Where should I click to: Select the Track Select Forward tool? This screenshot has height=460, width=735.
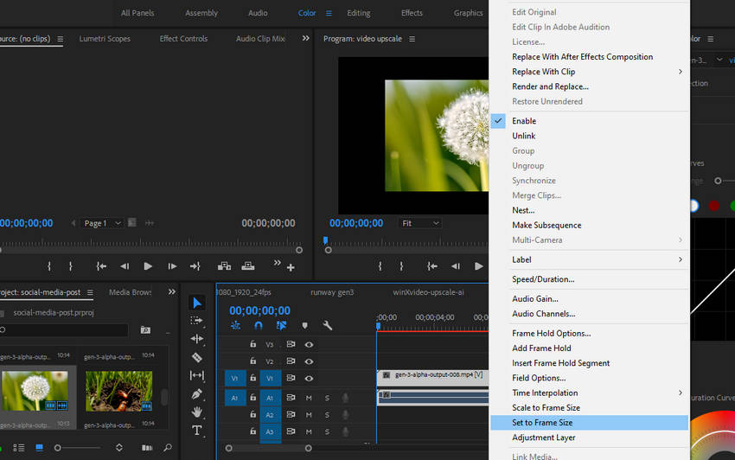[197, 321]
